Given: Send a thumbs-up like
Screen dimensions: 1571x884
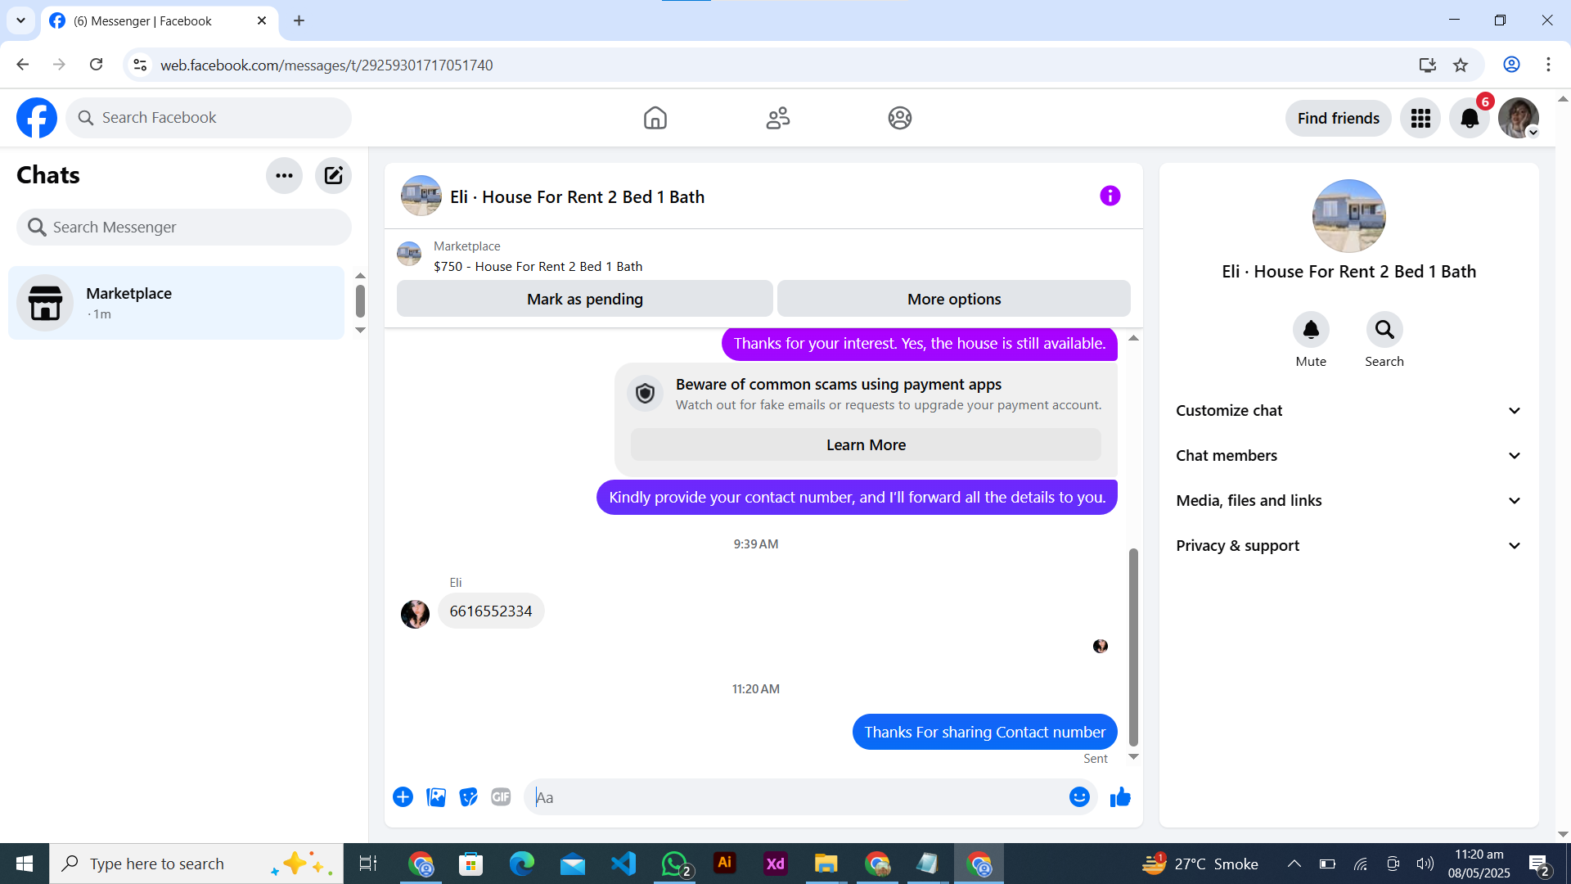Looking at the screenshot, I should [1120, 797].
